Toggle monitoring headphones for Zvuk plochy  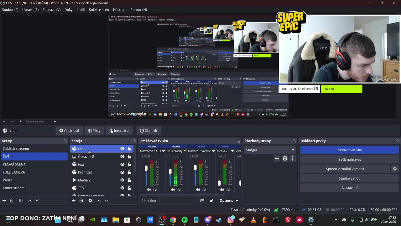(179, 190)
